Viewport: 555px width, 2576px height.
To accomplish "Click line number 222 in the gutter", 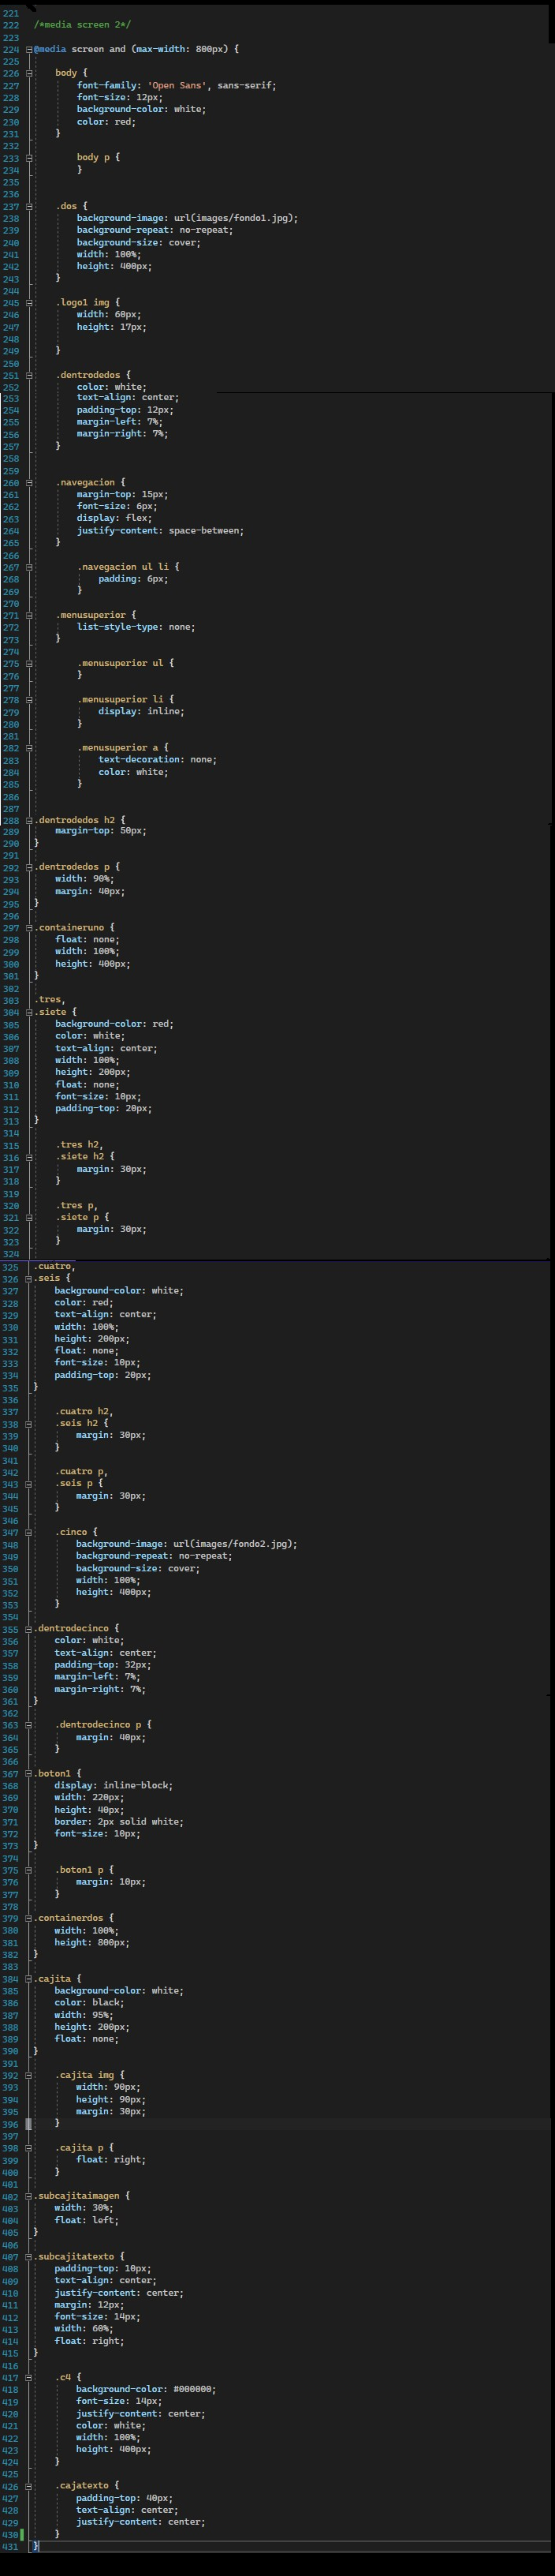I will click(x=11, y=24).
